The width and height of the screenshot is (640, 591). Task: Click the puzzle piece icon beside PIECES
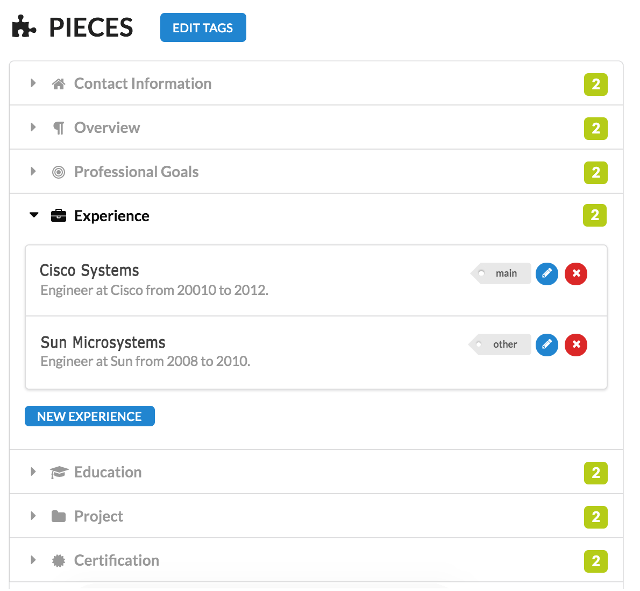(24, 27)
